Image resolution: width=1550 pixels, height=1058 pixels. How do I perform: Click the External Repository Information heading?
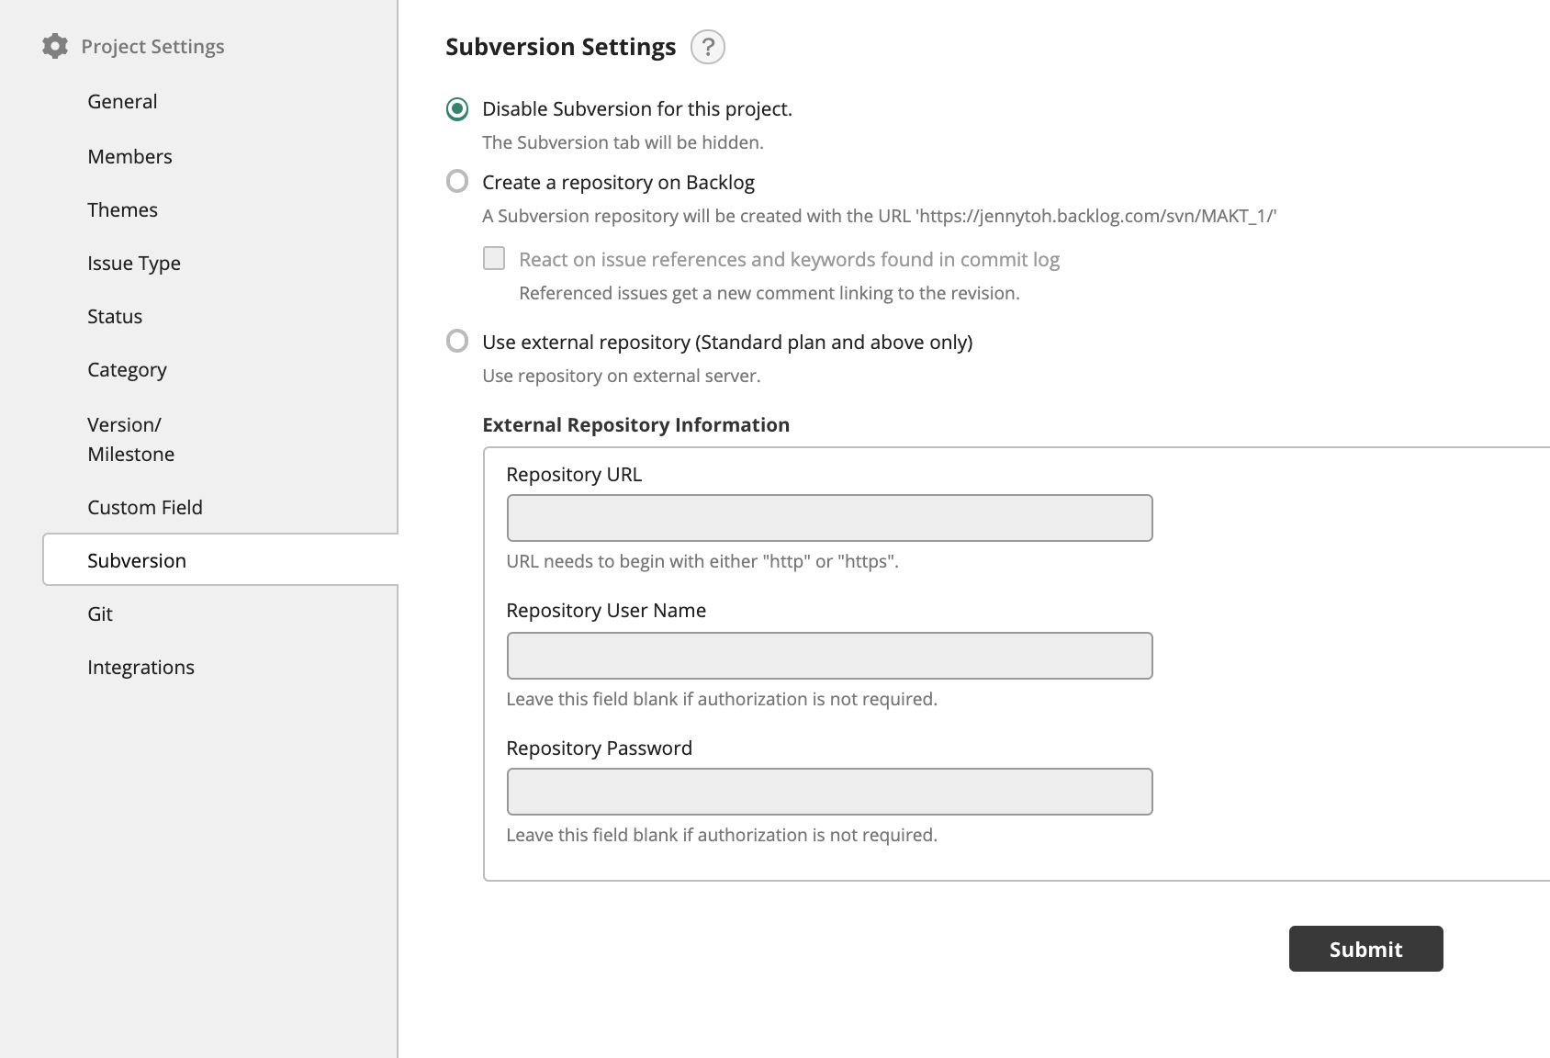pos(635,424)
